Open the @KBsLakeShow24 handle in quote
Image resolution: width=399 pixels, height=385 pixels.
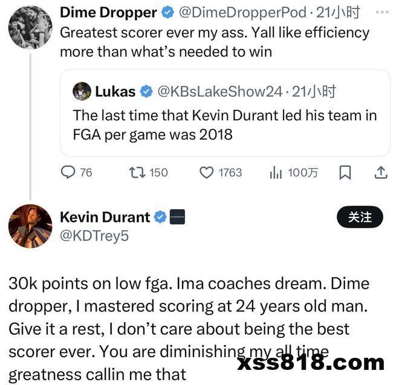tap(220, 91)
